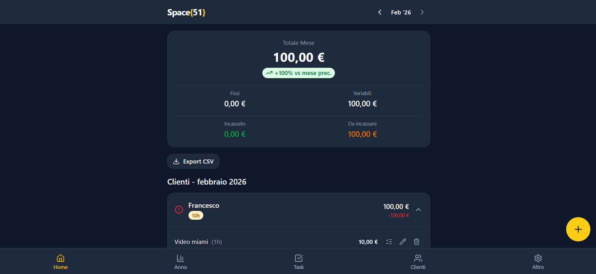Image resolution: width=596 pixels, height=274 pixels.
Task: Open the Anno statistics view
Action: click(x=180, y=261)
